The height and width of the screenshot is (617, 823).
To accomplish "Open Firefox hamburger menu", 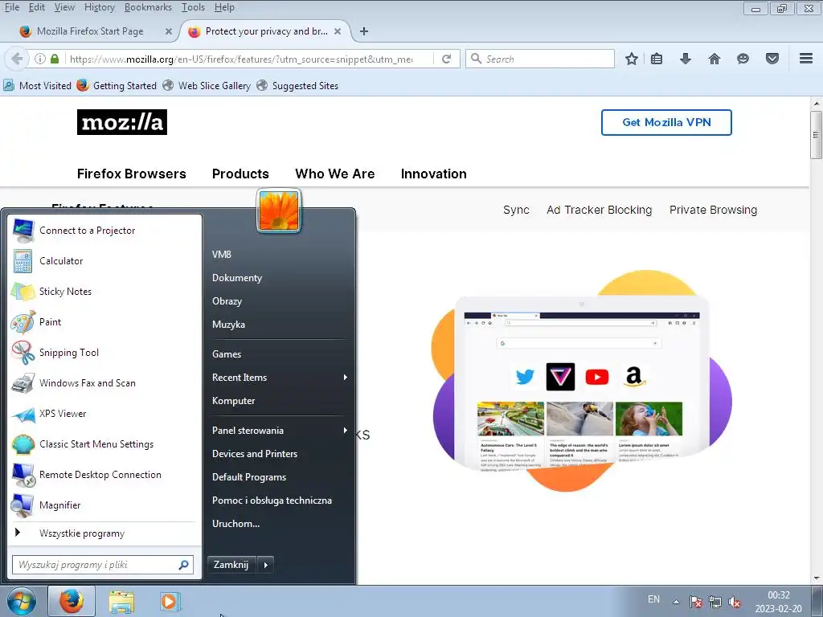I will [x=806, y=58].
